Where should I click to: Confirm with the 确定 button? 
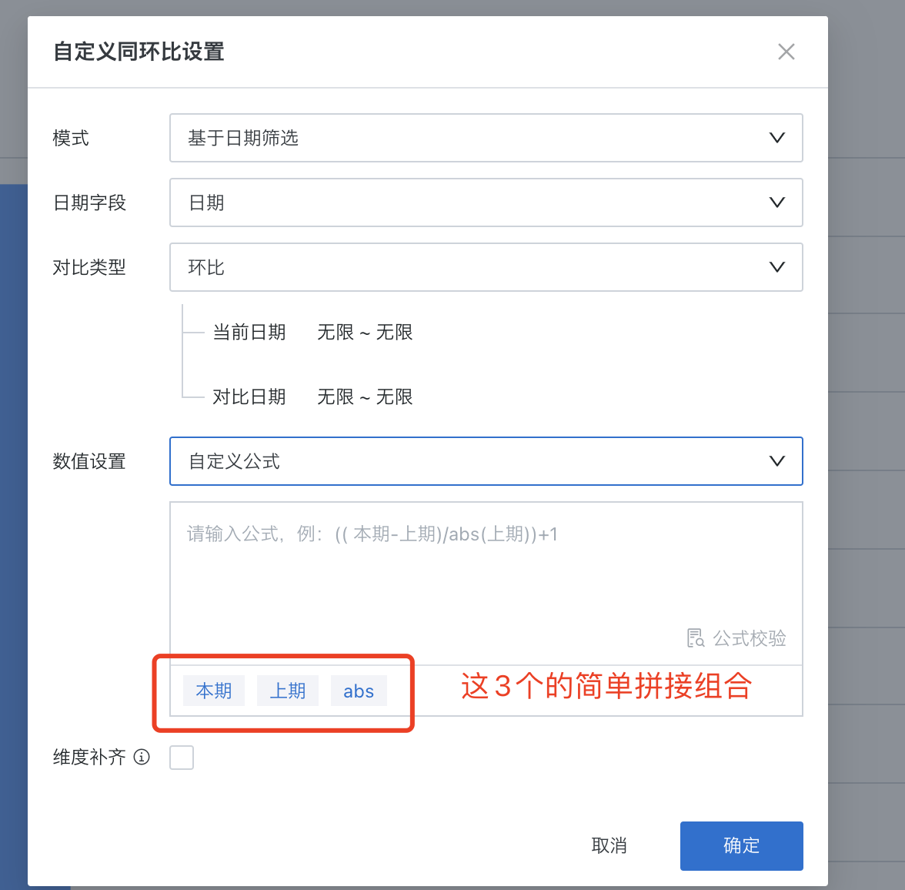tap(741, 845)
